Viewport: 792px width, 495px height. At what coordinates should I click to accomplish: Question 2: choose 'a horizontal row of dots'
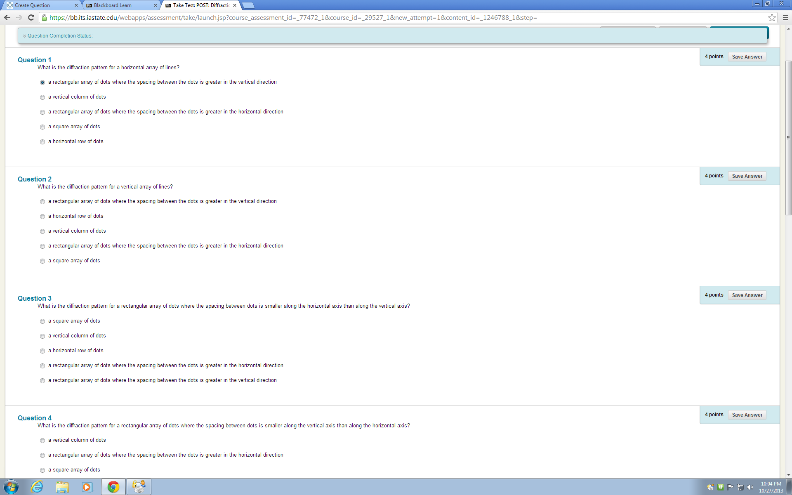point(42,217)
